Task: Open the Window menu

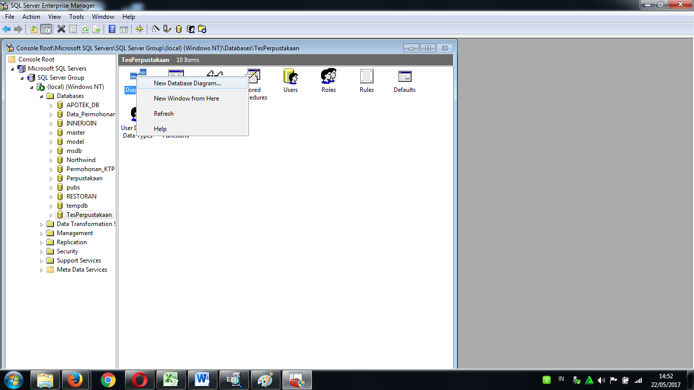Action: coord(103,17)
